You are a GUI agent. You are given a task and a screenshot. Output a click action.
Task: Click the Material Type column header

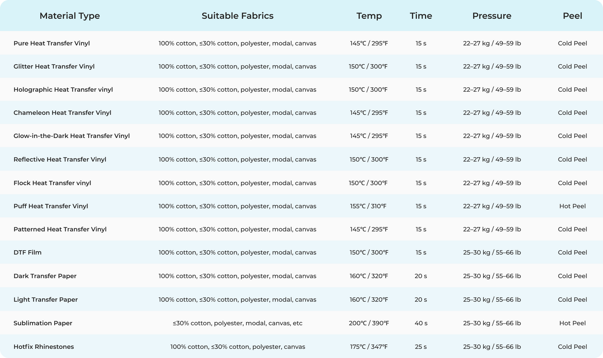click(70, 16)
